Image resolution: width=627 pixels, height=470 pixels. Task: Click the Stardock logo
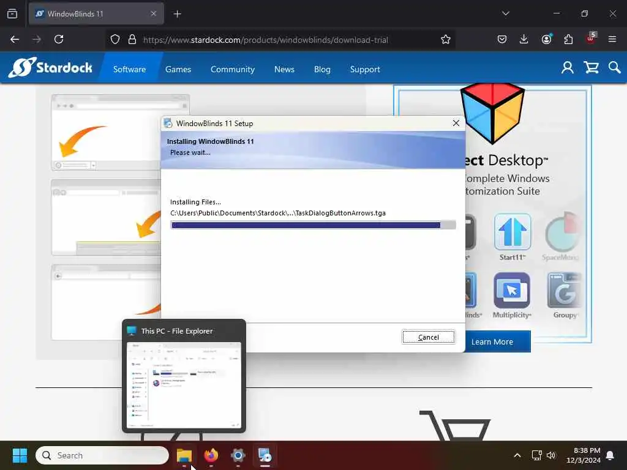pos(50,67)
